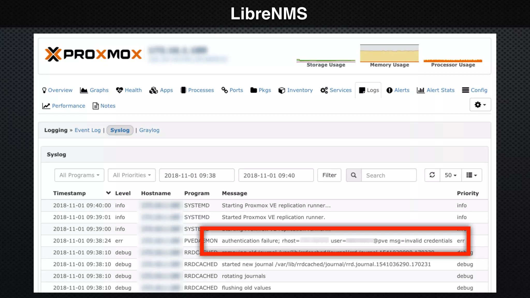
Task: Open the 50 rows-per-page dropdown
Action: tap(451, 175)
